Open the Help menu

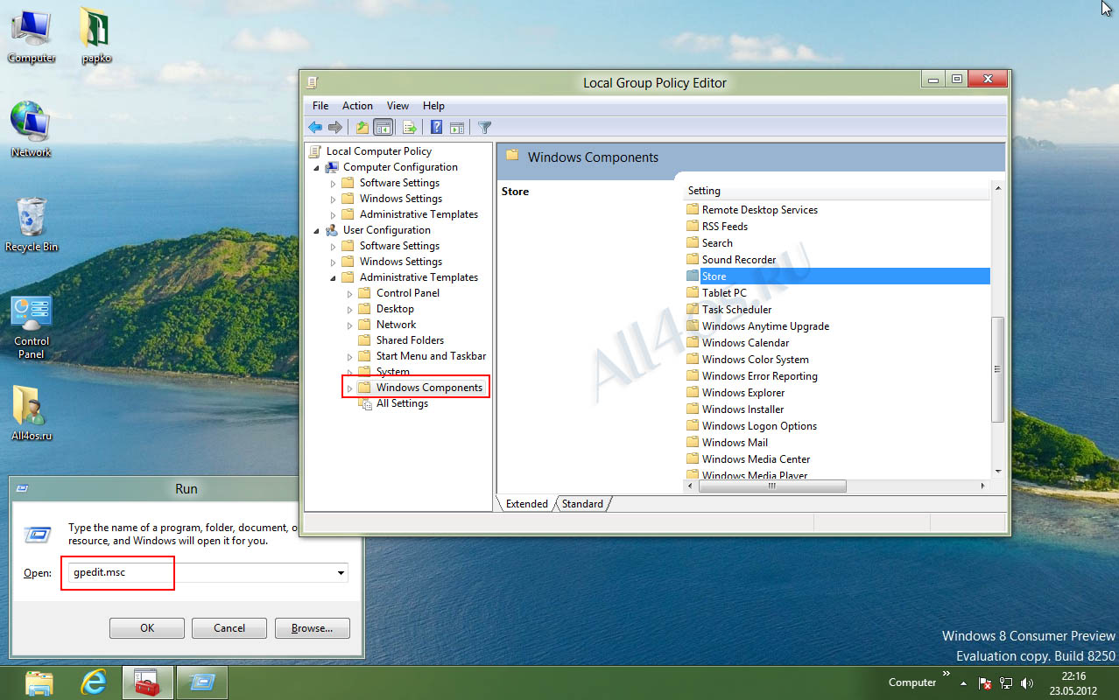tap(433, 106)
